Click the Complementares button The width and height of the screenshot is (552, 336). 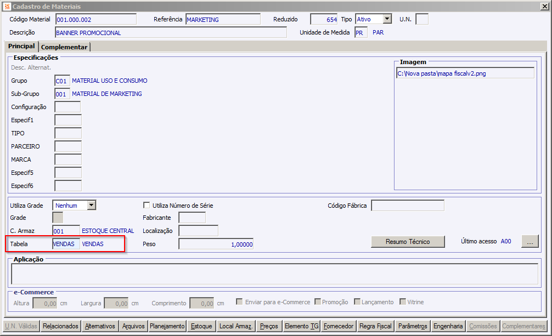(x=523, y=326)
